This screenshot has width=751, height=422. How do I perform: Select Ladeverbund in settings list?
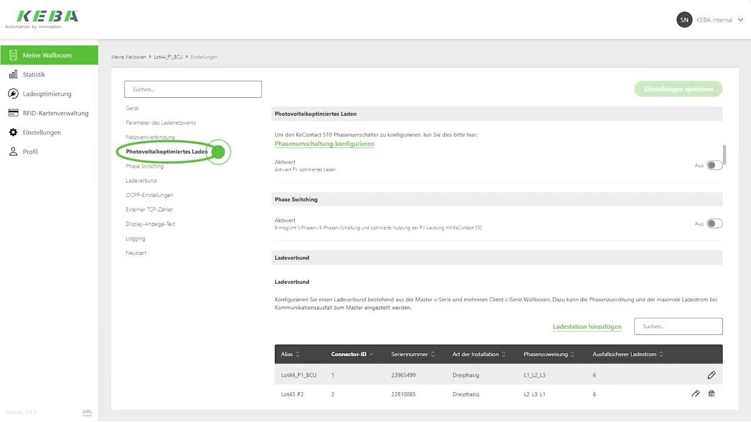point(141,181)
